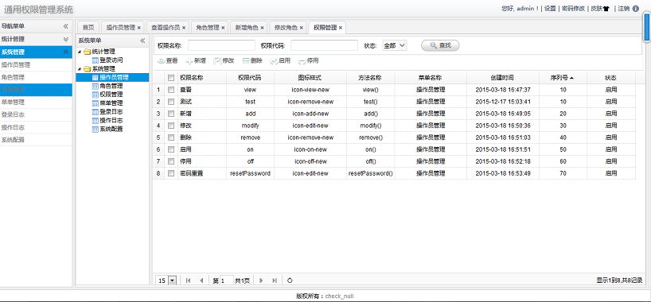Select 操作日志 tree node in 系统菜单
Screen dimensions: 651x302
111,120
